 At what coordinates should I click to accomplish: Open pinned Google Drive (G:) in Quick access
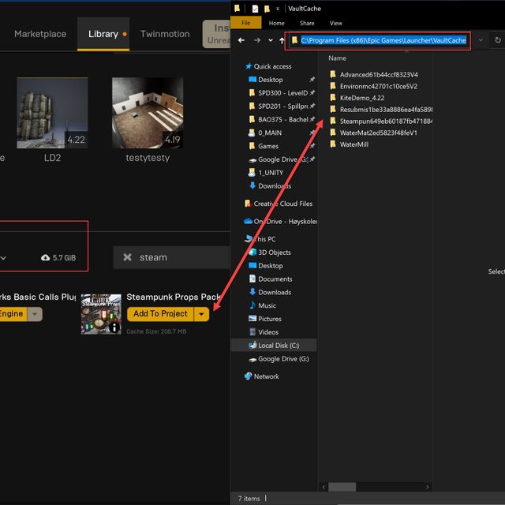point(282,159)
